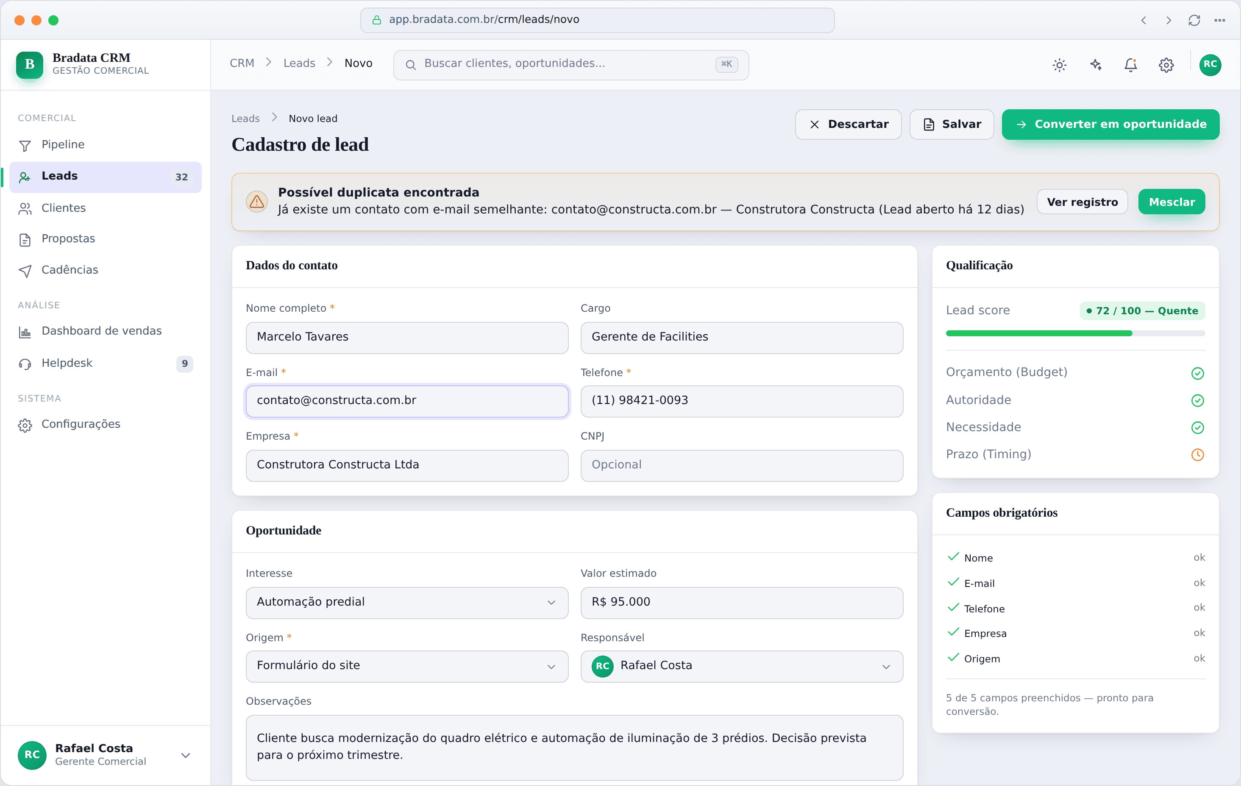Click Leads link above page title
The width and height of the screenshot is (1241, 786).
click(245, 119)
